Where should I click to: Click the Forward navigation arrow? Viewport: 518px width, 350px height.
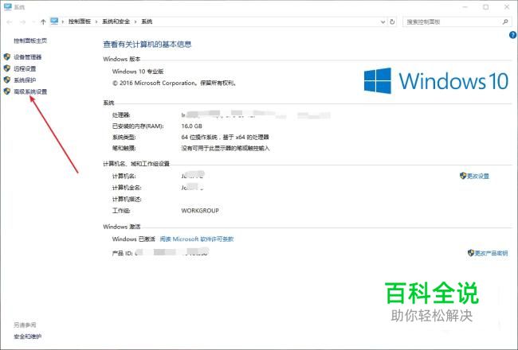point(23,21)
